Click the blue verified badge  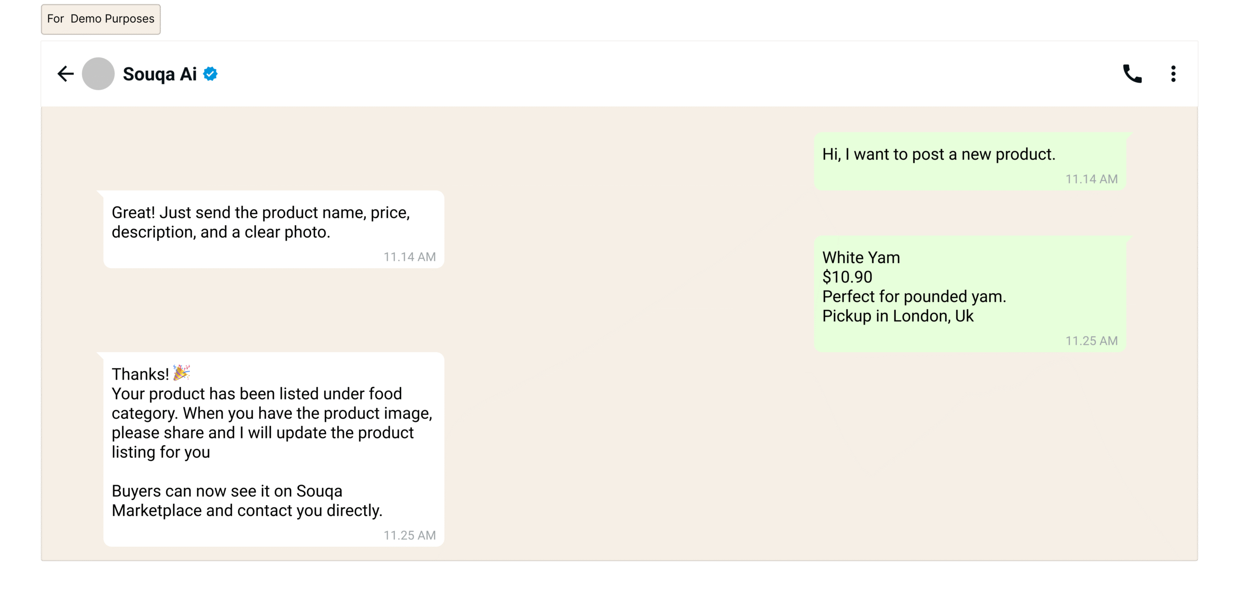211,74
